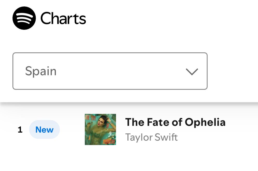258x171 pixels.
Task: Click the bold track name in first row
Action: [x=175, y=122]
